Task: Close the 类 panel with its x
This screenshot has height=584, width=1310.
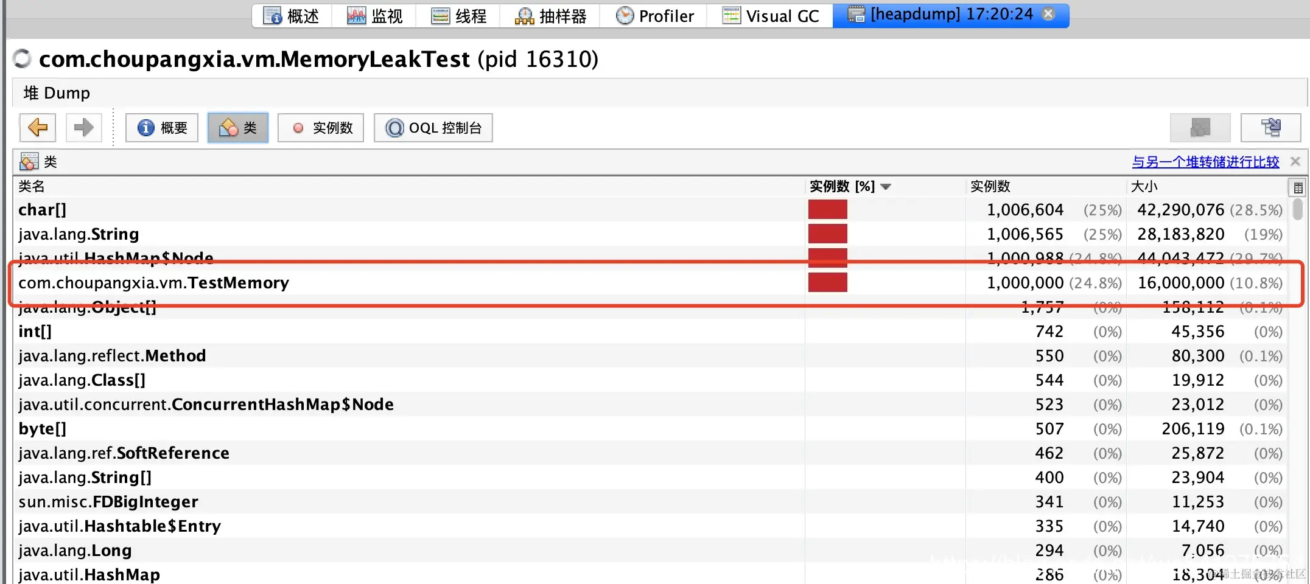Action: [x=1295, y=161]
